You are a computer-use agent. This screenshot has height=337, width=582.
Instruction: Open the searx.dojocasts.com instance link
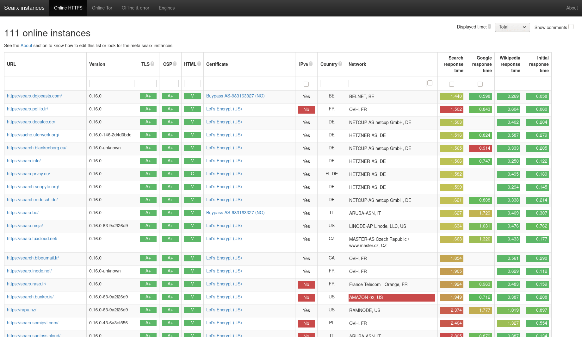tap(34, 96)
